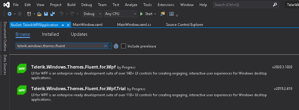Open the Undo history dropdown arrow

(x=67, y=14)
